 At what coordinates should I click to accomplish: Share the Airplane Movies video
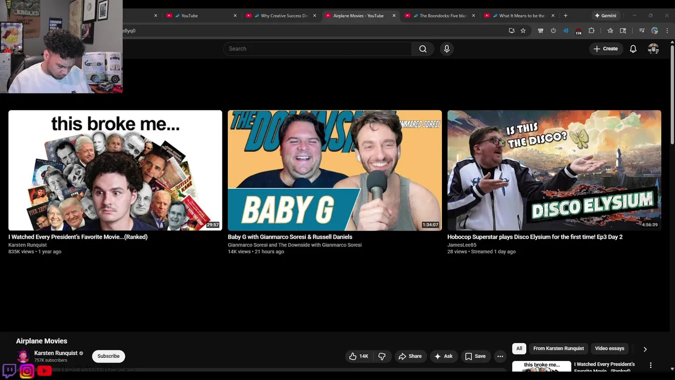410,356
